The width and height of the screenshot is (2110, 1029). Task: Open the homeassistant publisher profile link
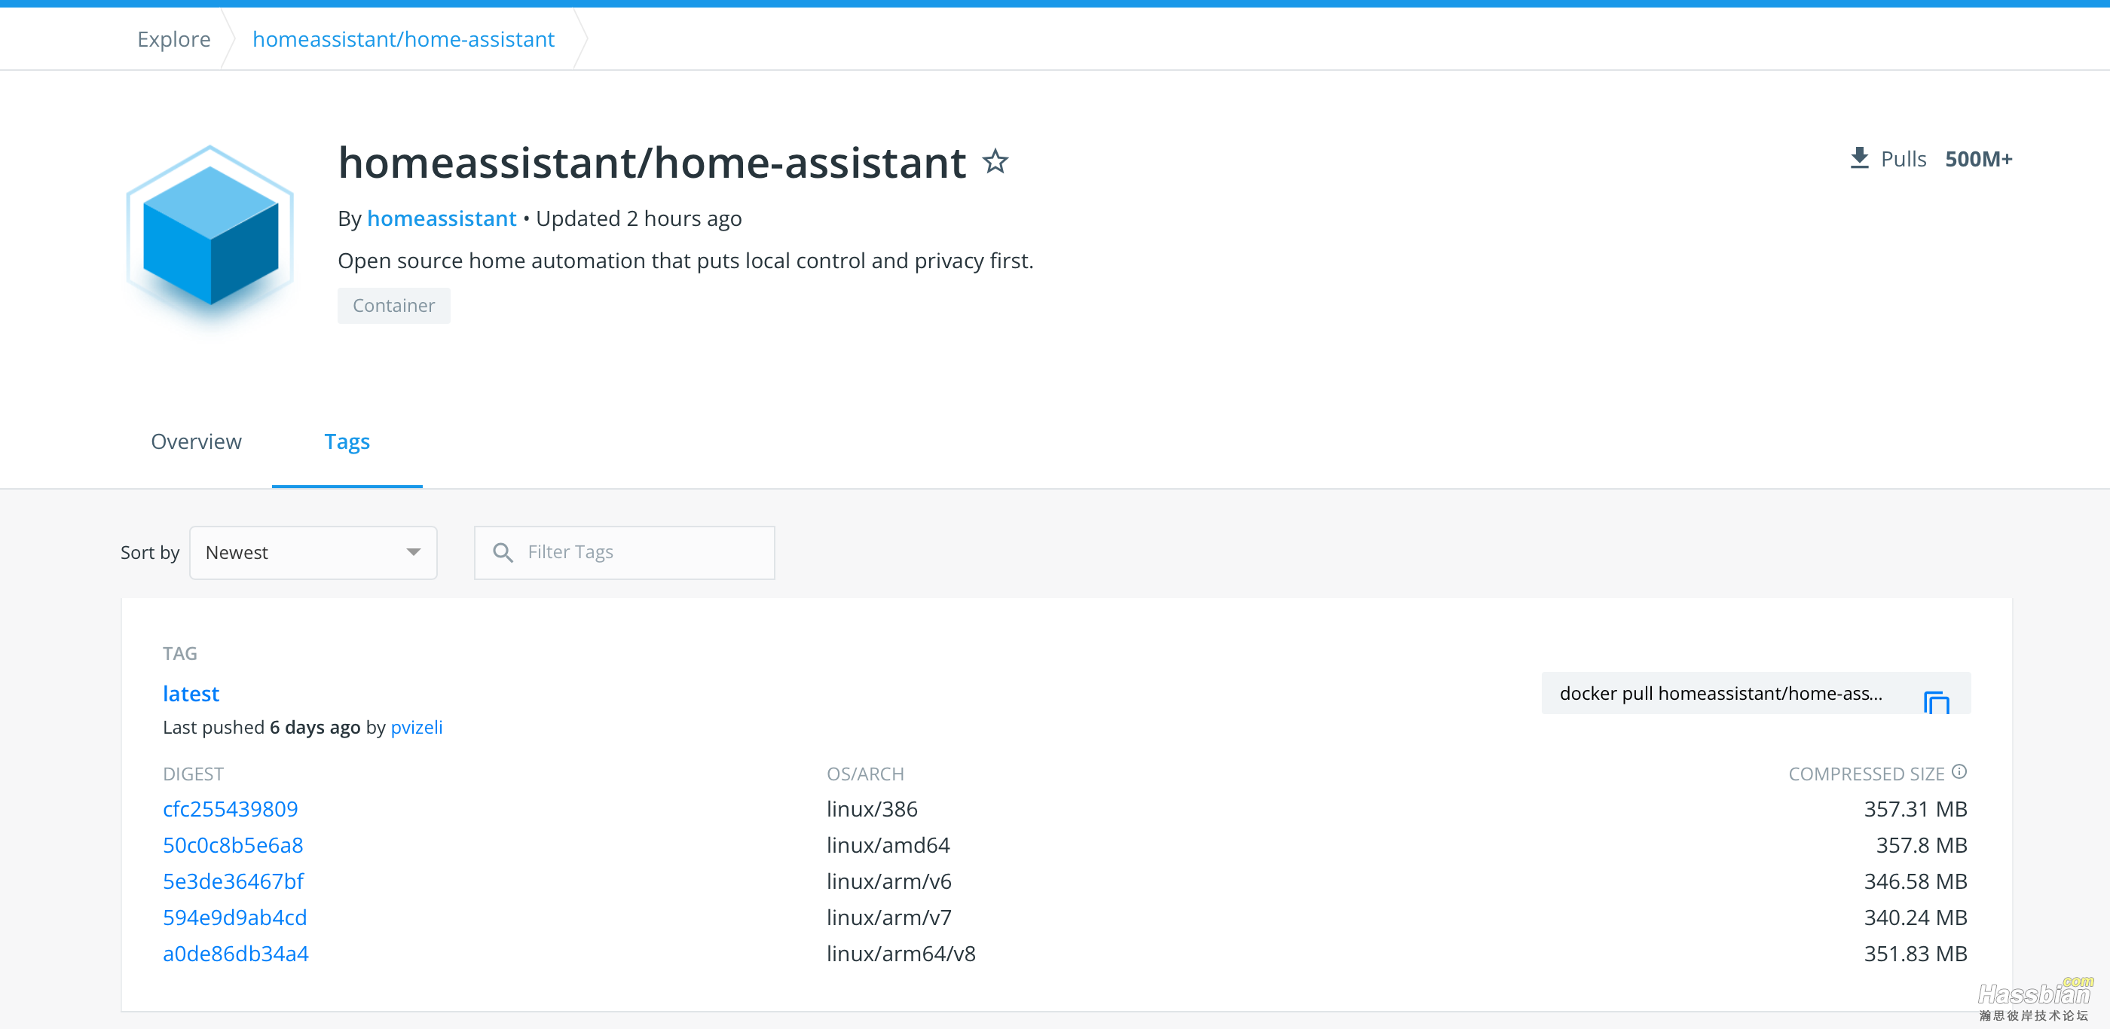point(442,218)
